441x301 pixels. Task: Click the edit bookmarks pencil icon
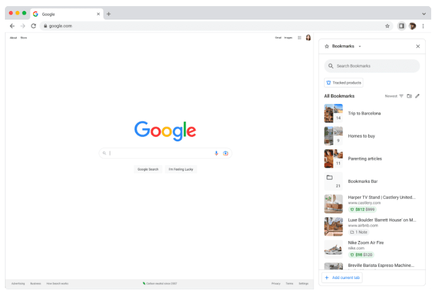(417, 96)
